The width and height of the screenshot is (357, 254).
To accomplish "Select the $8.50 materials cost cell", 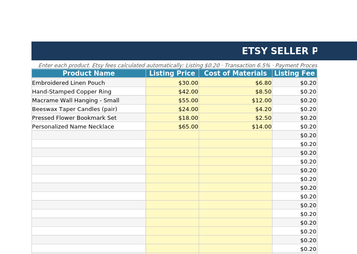I will click(x=236, y=91).
